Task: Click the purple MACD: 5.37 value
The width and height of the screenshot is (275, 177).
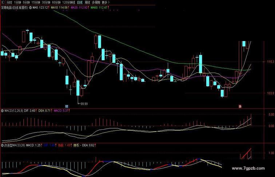Action: tap(61, 111)
